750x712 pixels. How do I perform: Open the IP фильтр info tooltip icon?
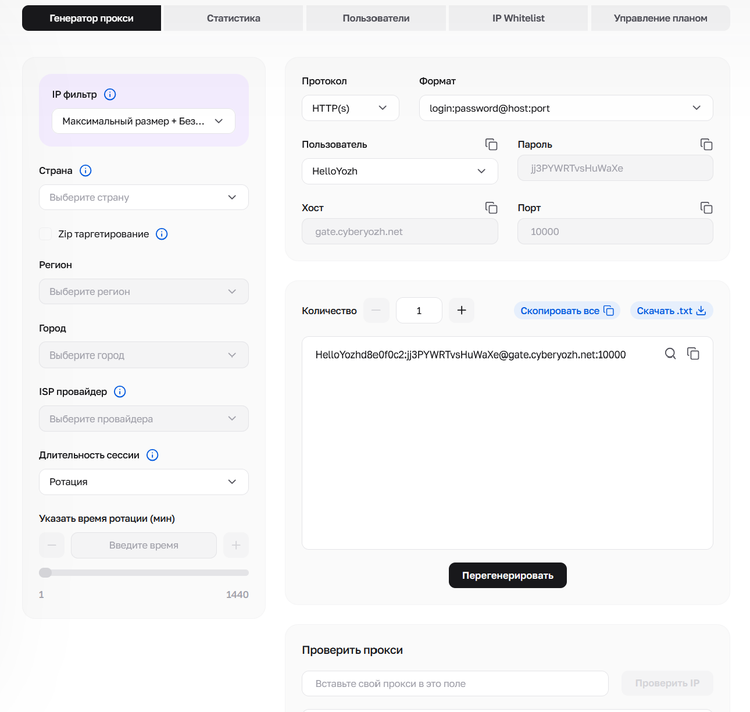[x=110, y=94]
